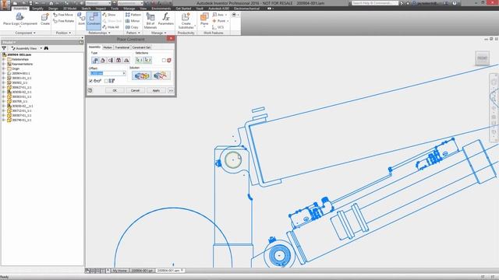The image size is (499, 280).
Task: Click the Joint tool
Action: tap(81, 19)
